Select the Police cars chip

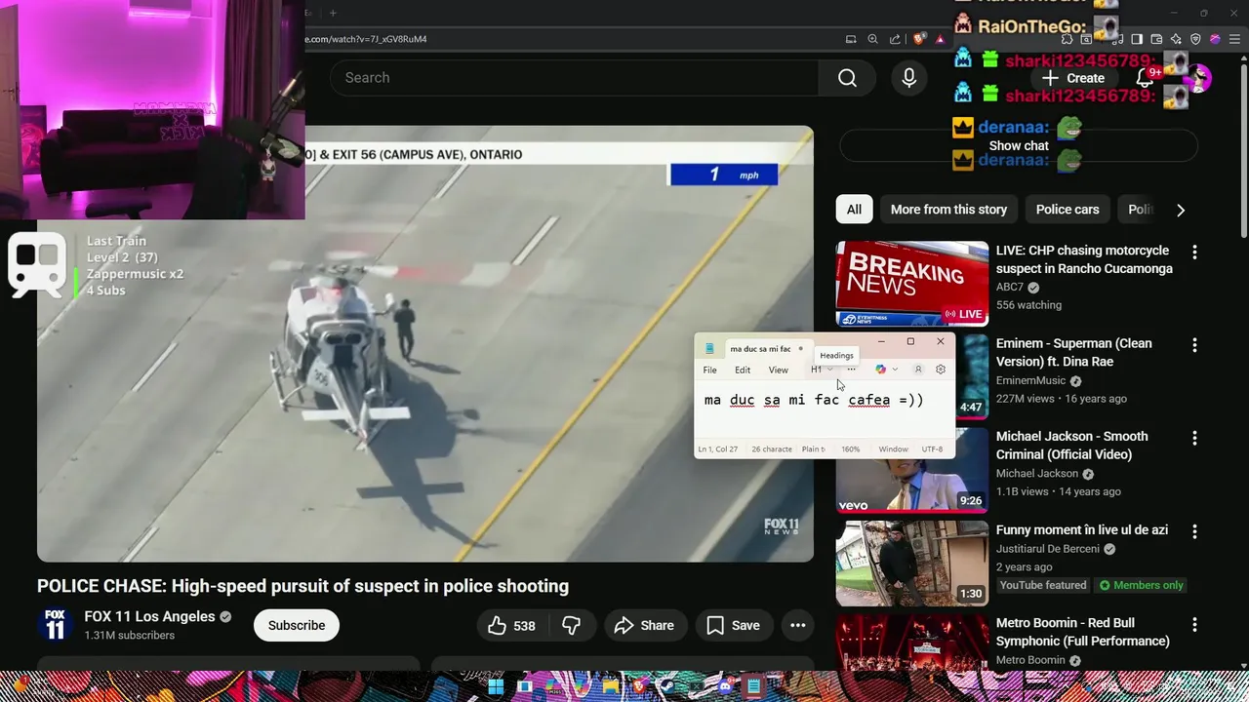click(x=1068, y=210)
